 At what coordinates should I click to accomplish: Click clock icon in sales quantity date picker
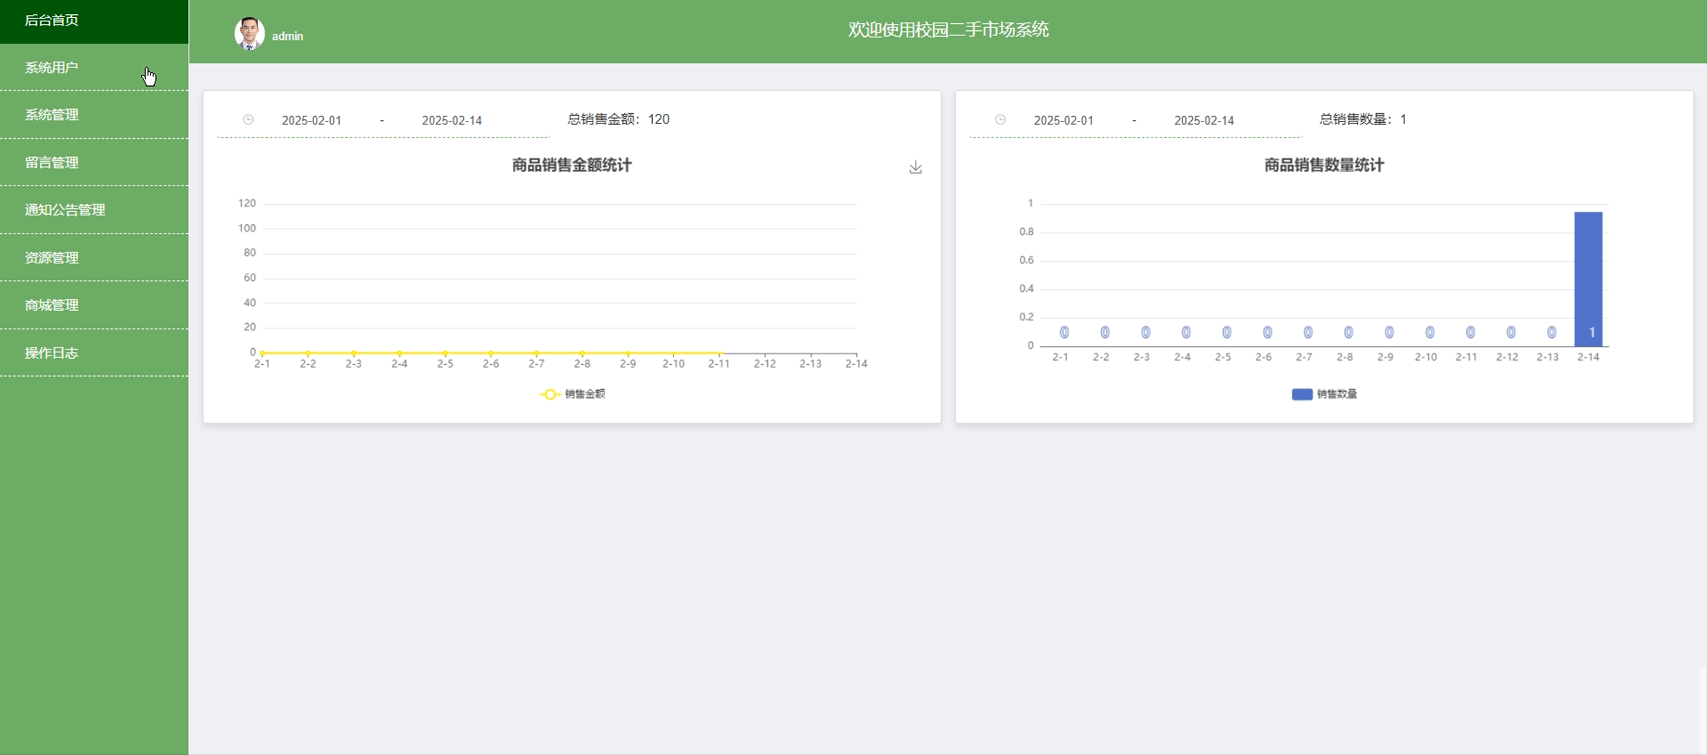click(1000, 120)
